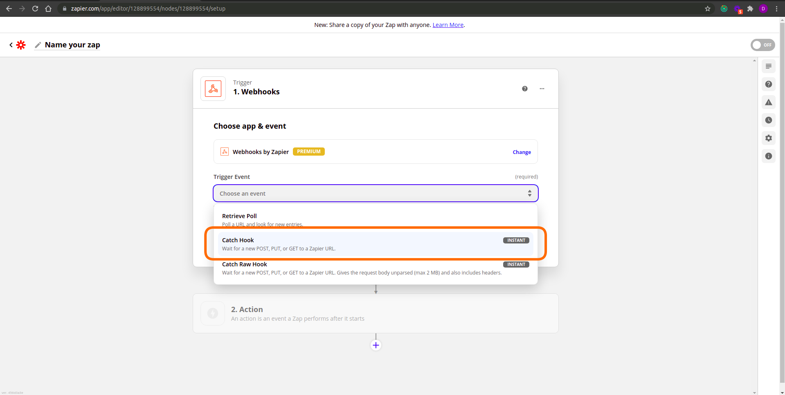
Task: Open the extensions puzzle-piece menu
Action: [750, 9]
